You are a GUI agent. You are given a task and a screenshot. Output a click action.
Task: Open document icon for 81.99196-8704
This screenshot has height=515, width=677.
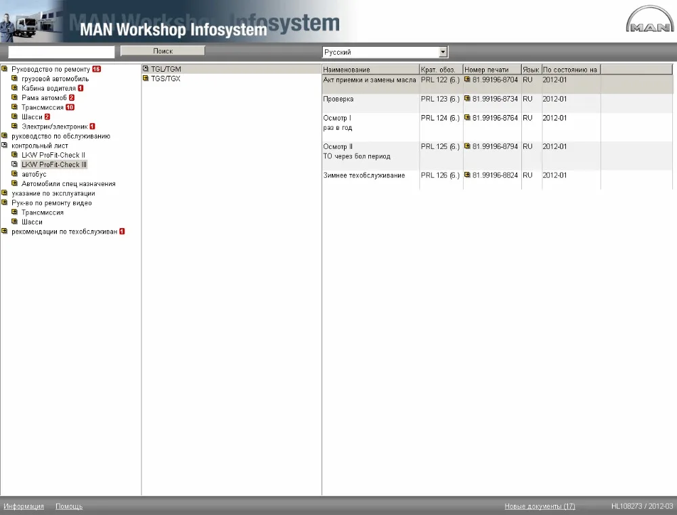coord(467,79)
